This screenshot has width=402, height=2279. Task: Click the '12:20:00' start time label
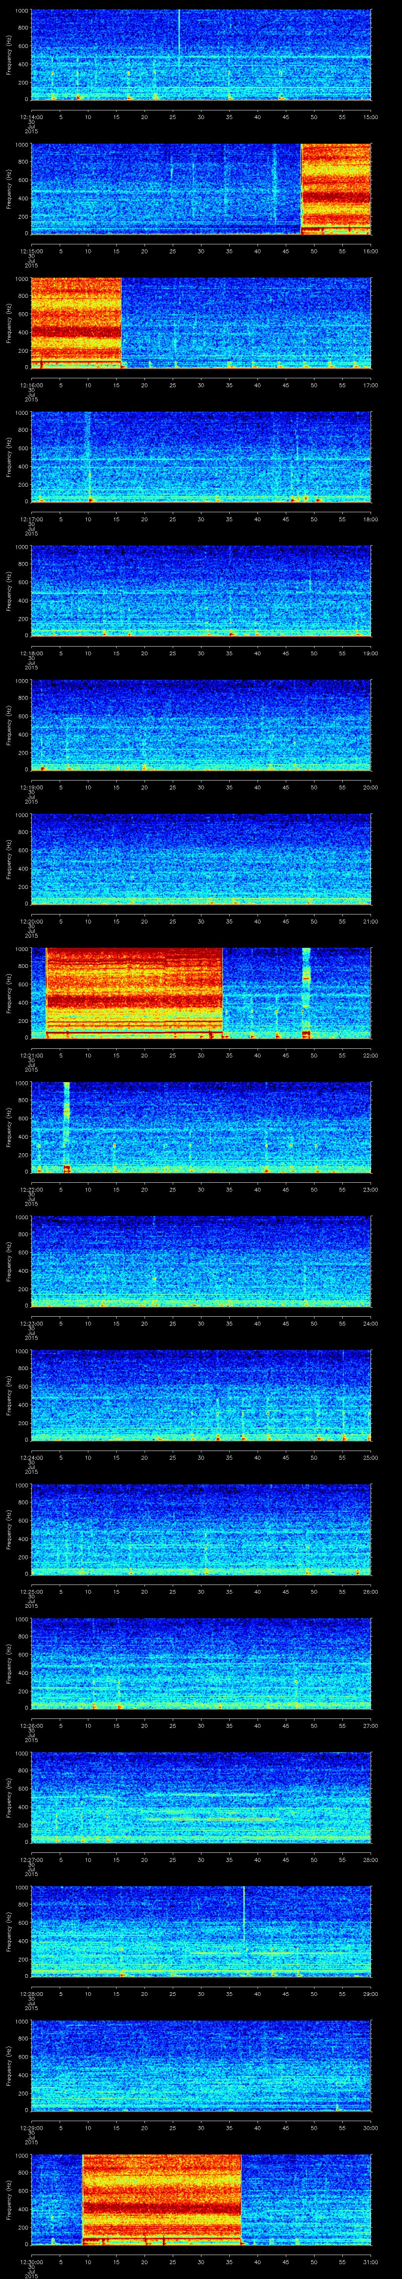tap(31, 921)
